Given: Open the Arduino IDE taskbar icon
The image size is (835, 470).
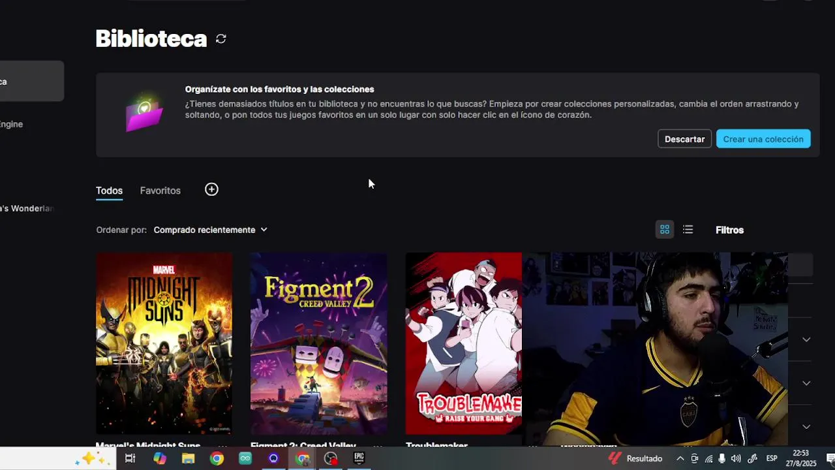Looking at the screenshot, I should coord(245,458).
